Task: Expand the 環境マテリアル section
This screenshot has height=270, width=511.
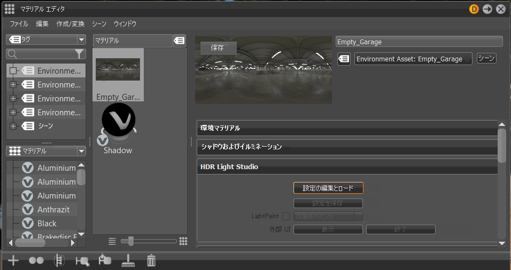Action: click(347, 128)
